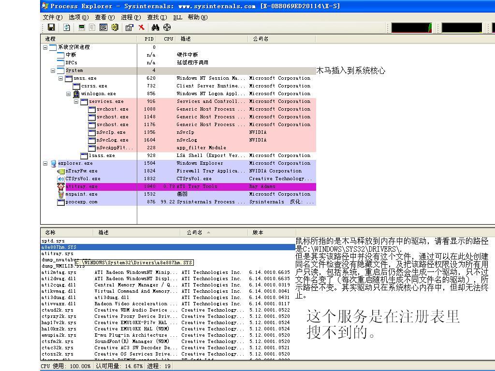The height and width of the screenshot is (371, 495).
Task: Click the CPU usage history graph
Action: pyautogui.click(x=412, y=28)
